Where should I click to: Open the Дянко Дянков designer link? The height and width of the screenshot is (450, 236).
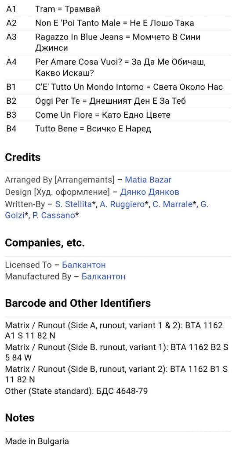click(x=149, y=192)
